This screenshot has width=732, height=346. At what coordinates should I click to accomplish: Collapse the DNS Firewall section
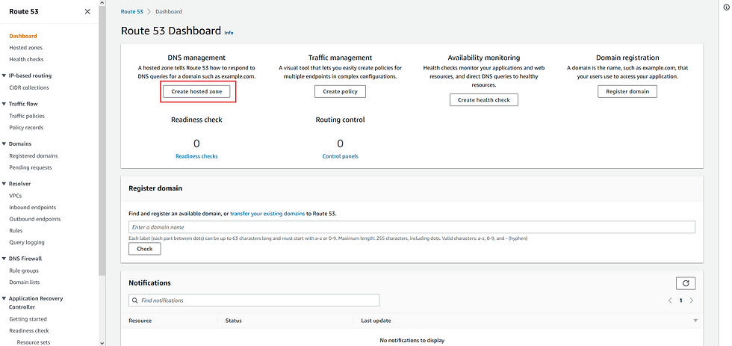pos(4,259)
